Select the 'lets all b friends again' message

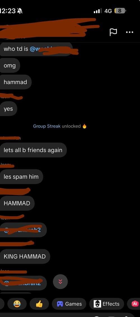(33, 150)
